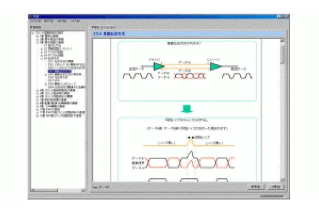This screenshot has height=213, width=319.
Task: Click the vertical scrollbar thumb of the content pane
Action: (282, 55)
